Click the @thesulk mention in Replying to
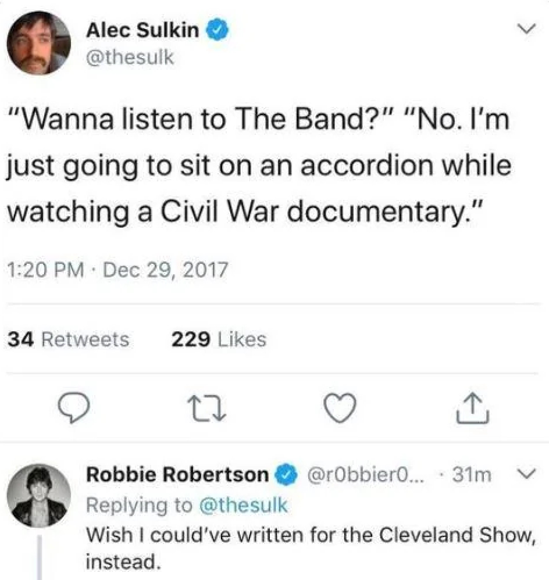This screenshot has height=580, width=549. (243, 505)
